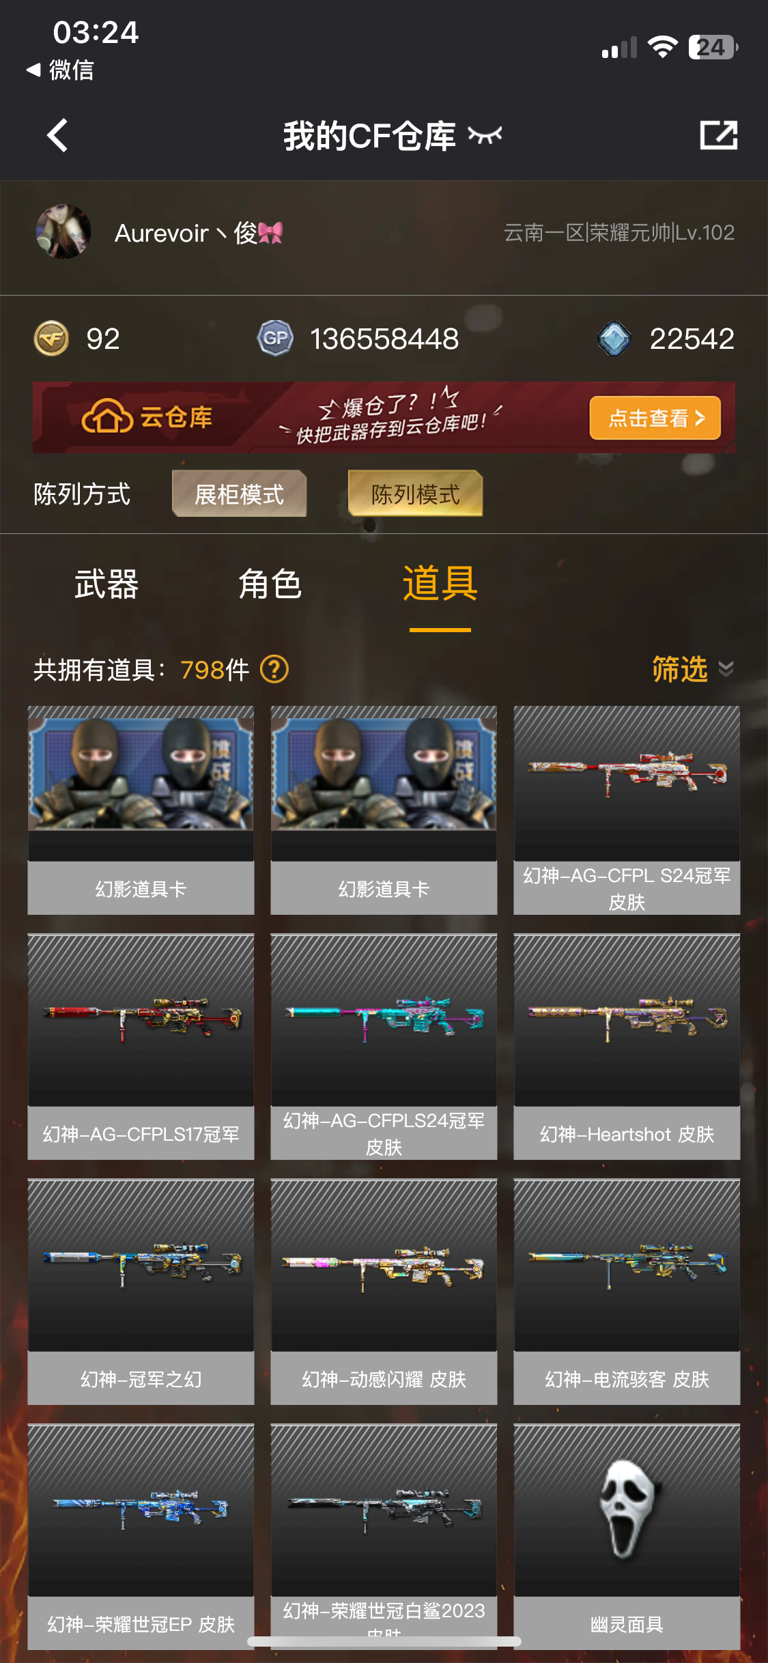Screen dimensions: 768x1663
Task: Tap the back arrow icon
Action: coord(57,135)
